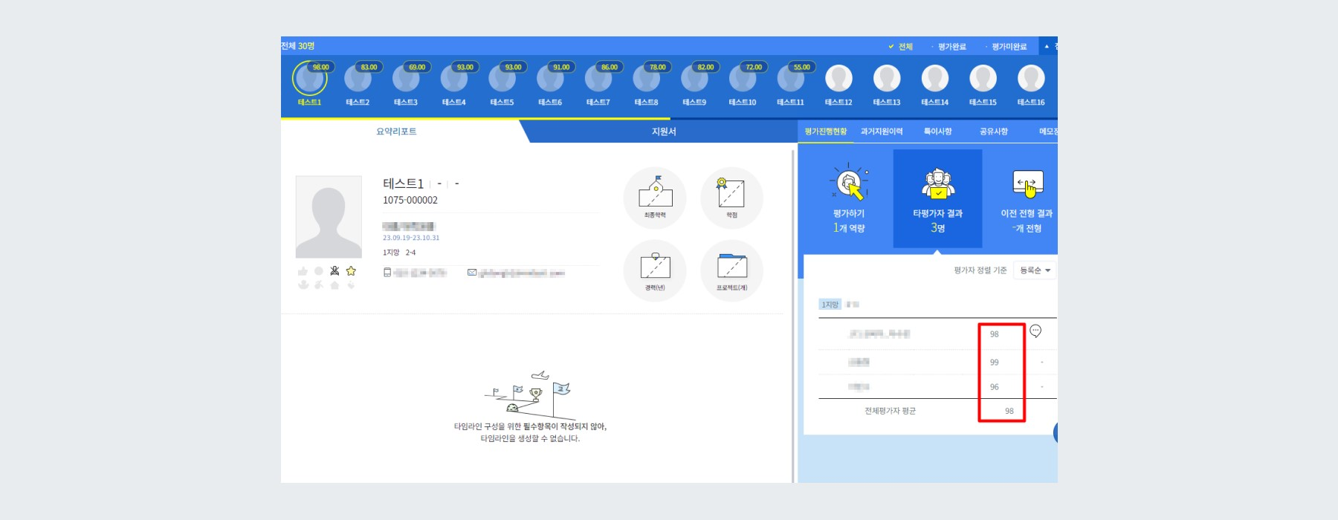Select applicant avatar 테스트11
The width and height of the screenshot is (1338, 520).
tap(790, 79)
